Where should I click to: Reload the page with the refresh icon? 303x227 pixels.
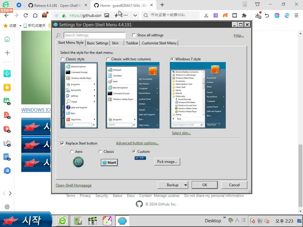(25, 15)
